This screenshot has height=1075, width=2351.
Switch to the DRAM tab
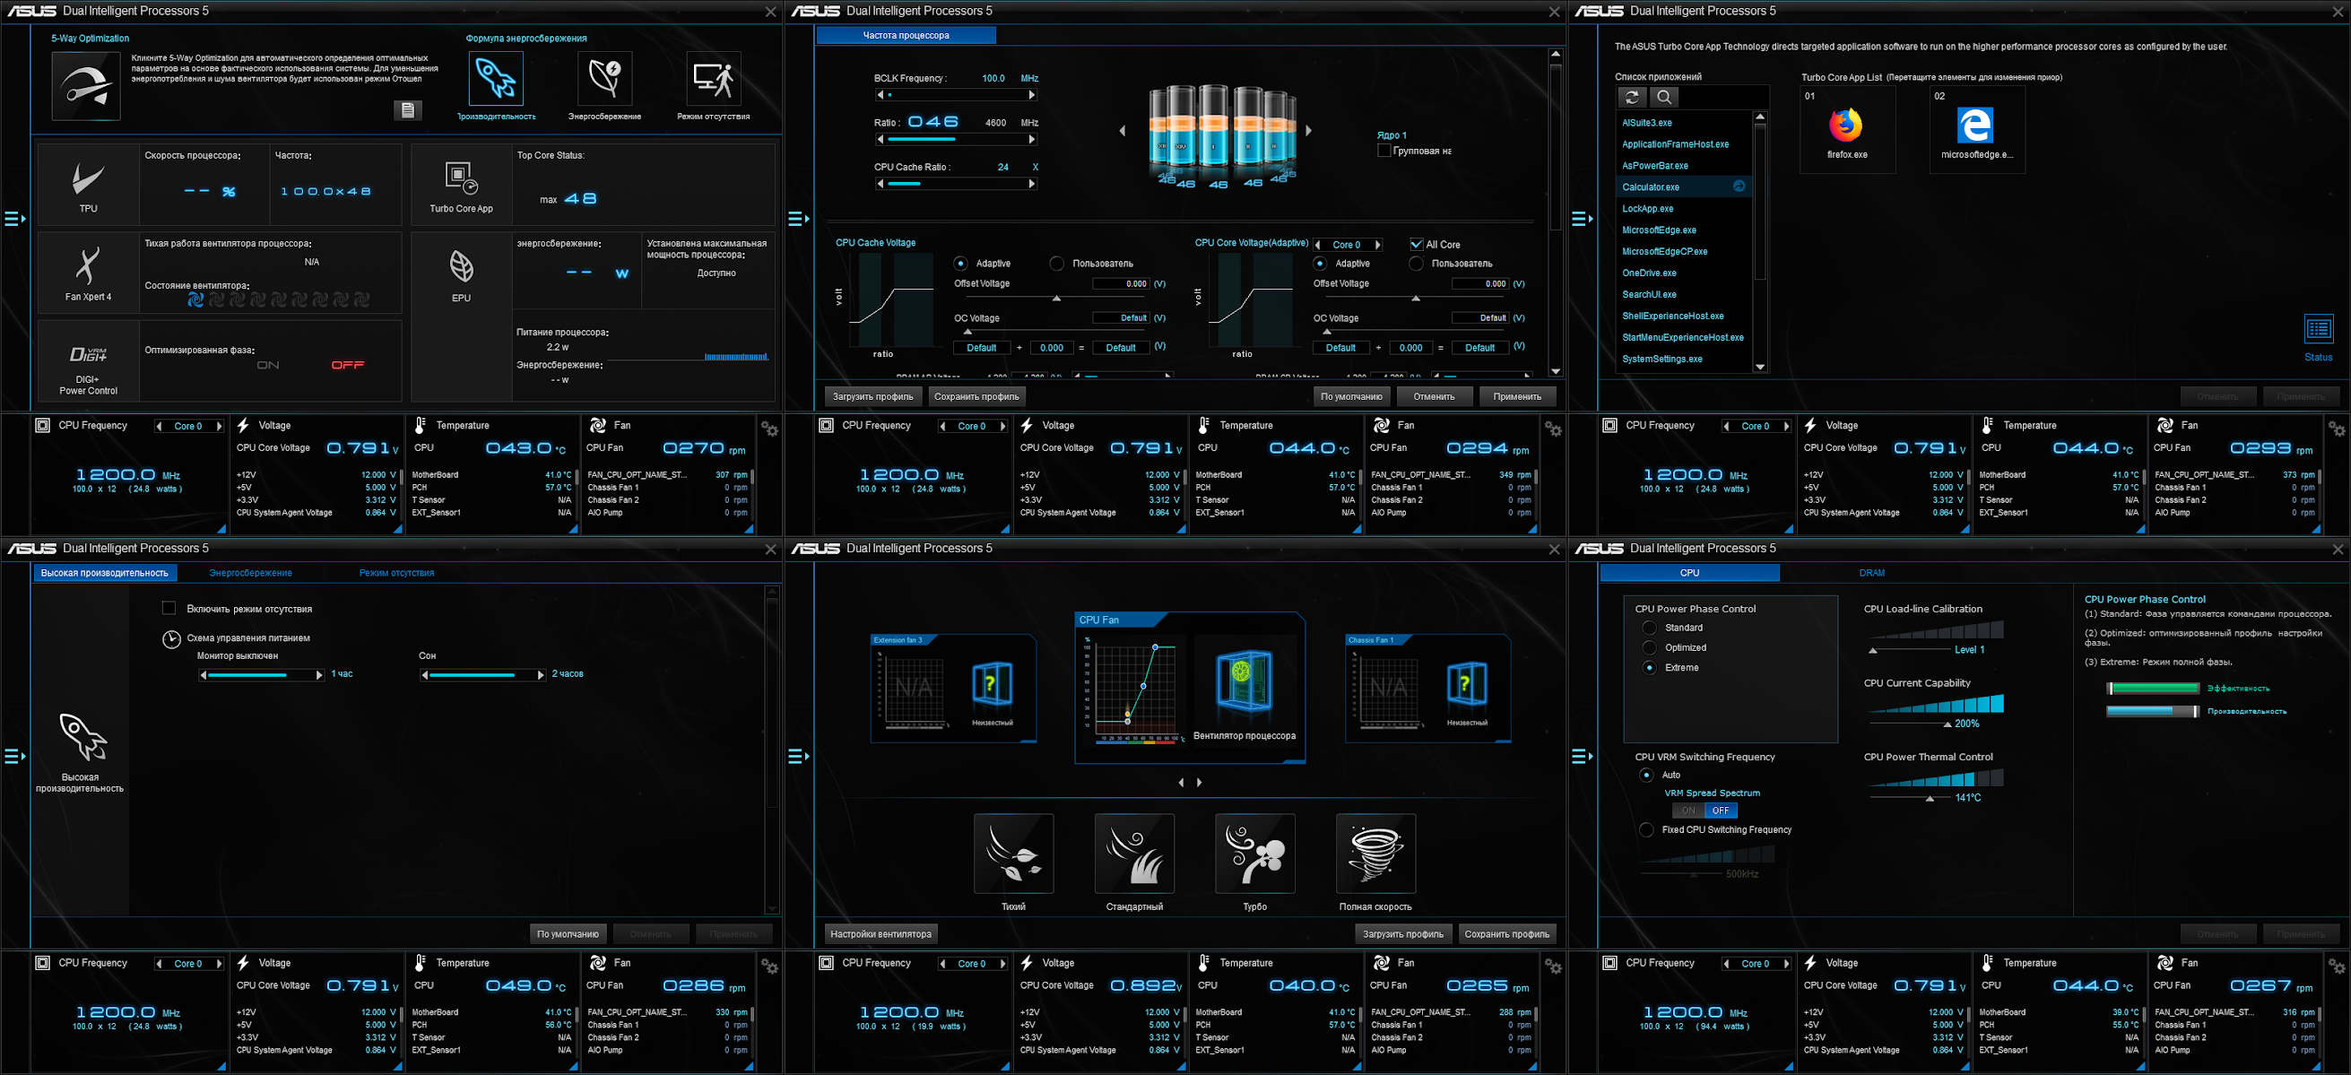click(1871, 573)
